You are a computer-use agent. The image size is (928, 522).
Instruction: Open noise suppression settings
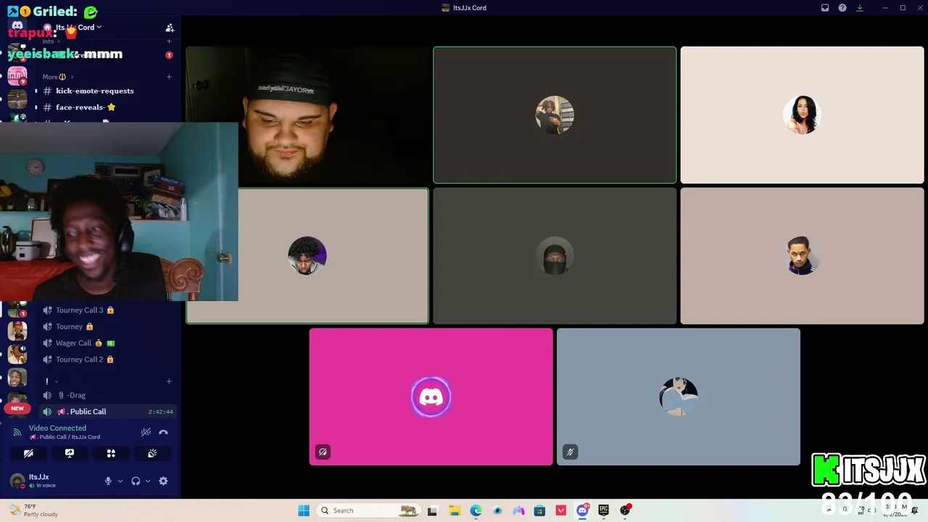point(146,432)
